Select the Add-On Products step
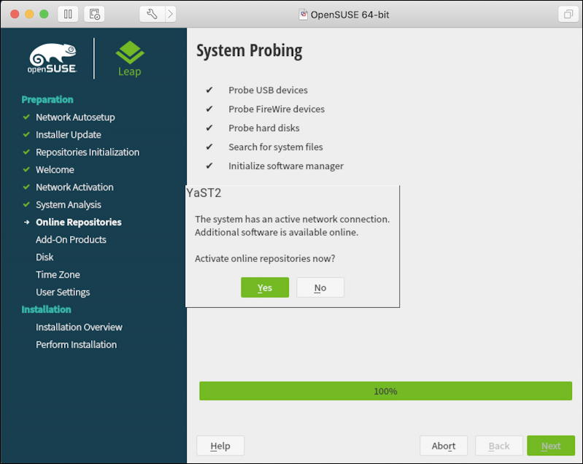The width and height of the screenshot is (583, 464). click(71, 239)
